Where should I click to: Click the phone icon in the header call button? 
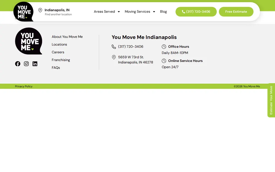point(183,12)
